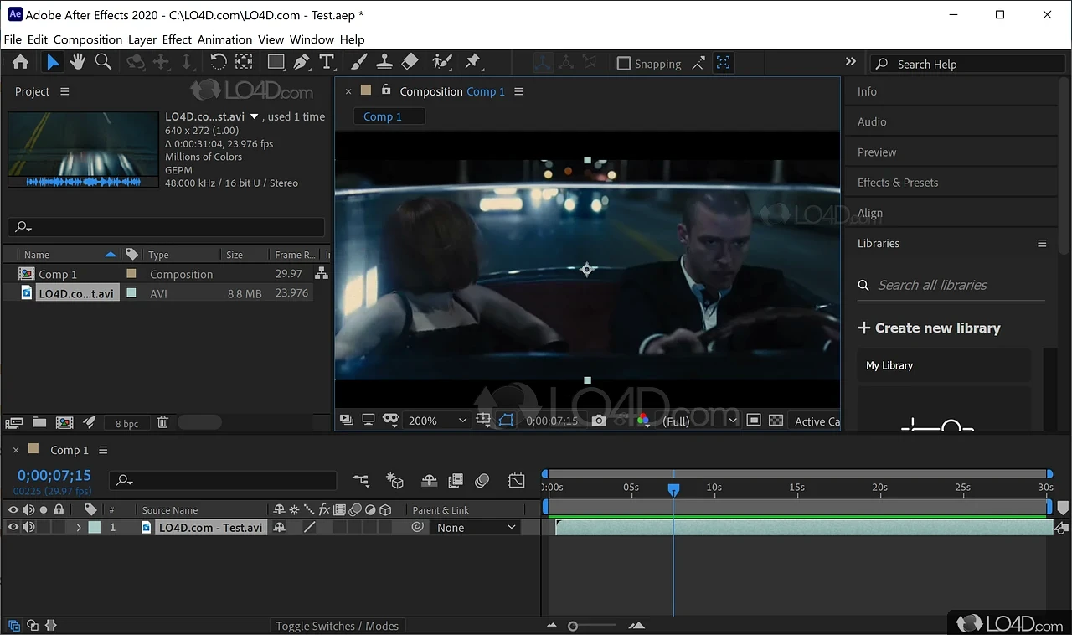Image resolution: width=1072 pixels, height=635 pixels.
Task: Select the Pen tool
Action: pyautogui.click(x=301, y=60)
